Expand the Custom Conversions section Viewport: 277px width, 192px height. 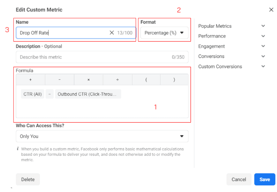pos(231,67)
